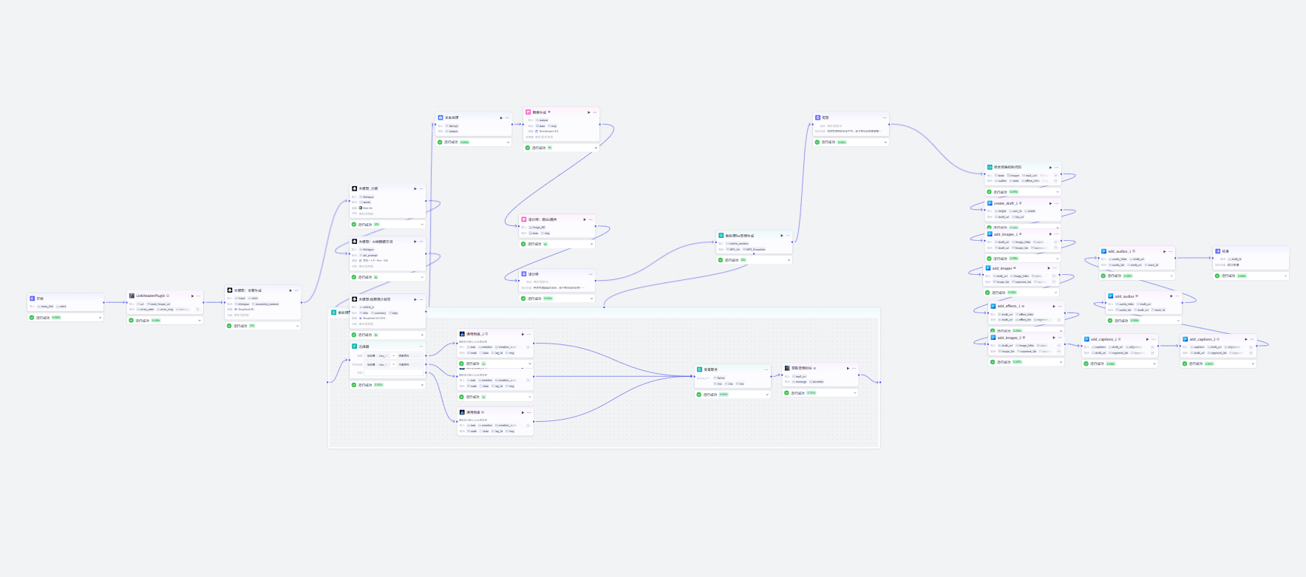Image resolution: width=1306 pixels, height=577 pixels.
Task: Select the add_images_1 node title
Action: click(1006, 234)
